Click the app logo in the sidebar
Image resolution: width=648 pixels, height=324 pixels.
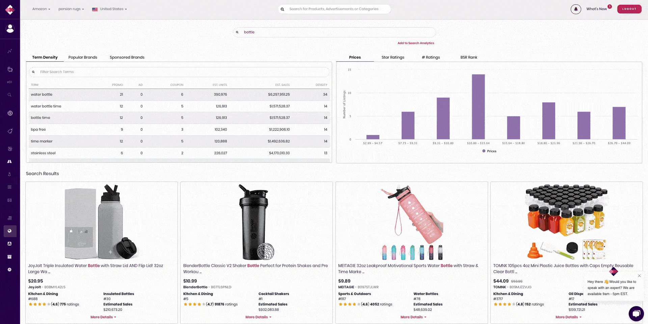tap(10, 10)
